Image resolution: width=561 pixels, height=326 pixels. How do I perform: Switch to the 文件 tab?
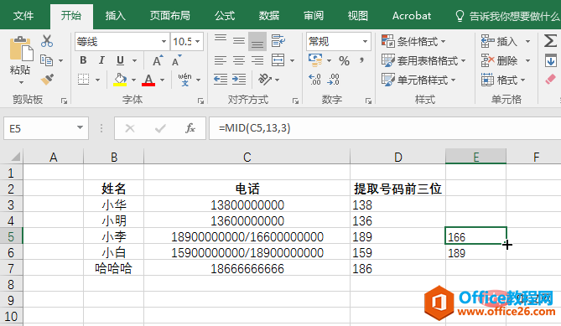click(x=23, y=16)
